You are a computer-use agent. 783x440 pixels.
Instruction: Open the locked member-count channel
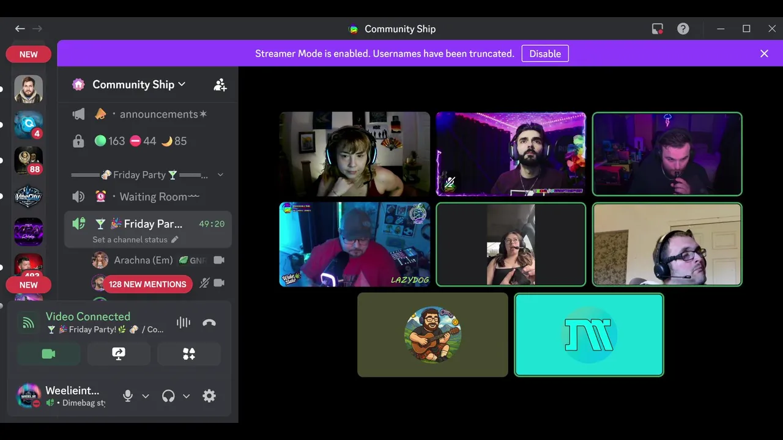coord(147,141)
